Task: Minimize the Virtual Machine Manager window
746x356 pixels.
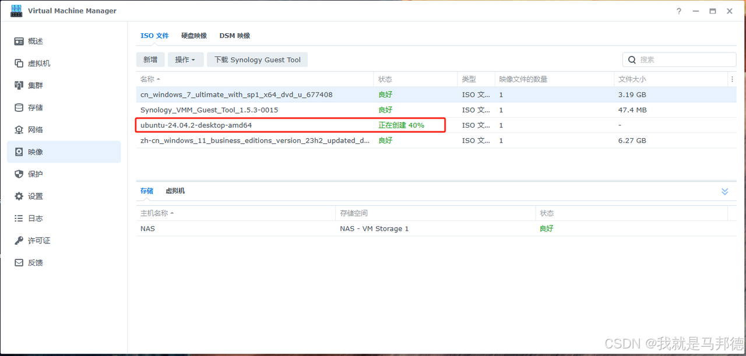Action: coord(696,11)
